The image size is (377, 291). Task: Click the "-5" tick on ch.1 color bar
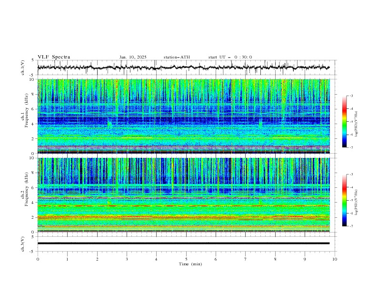(x=351, y=122)
